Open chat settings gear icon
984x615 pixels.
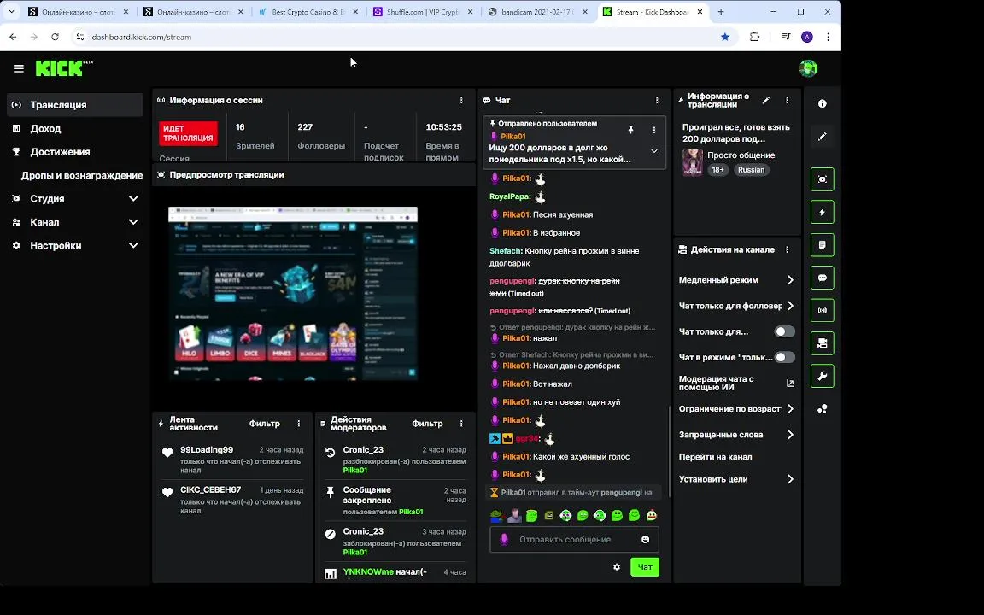pos(616,566)
